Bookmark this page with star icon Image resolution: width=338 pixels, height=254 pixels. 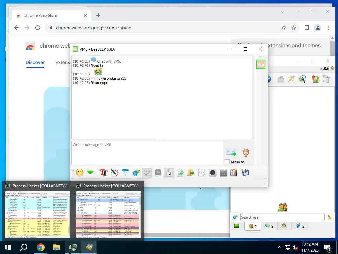point(293,28)
